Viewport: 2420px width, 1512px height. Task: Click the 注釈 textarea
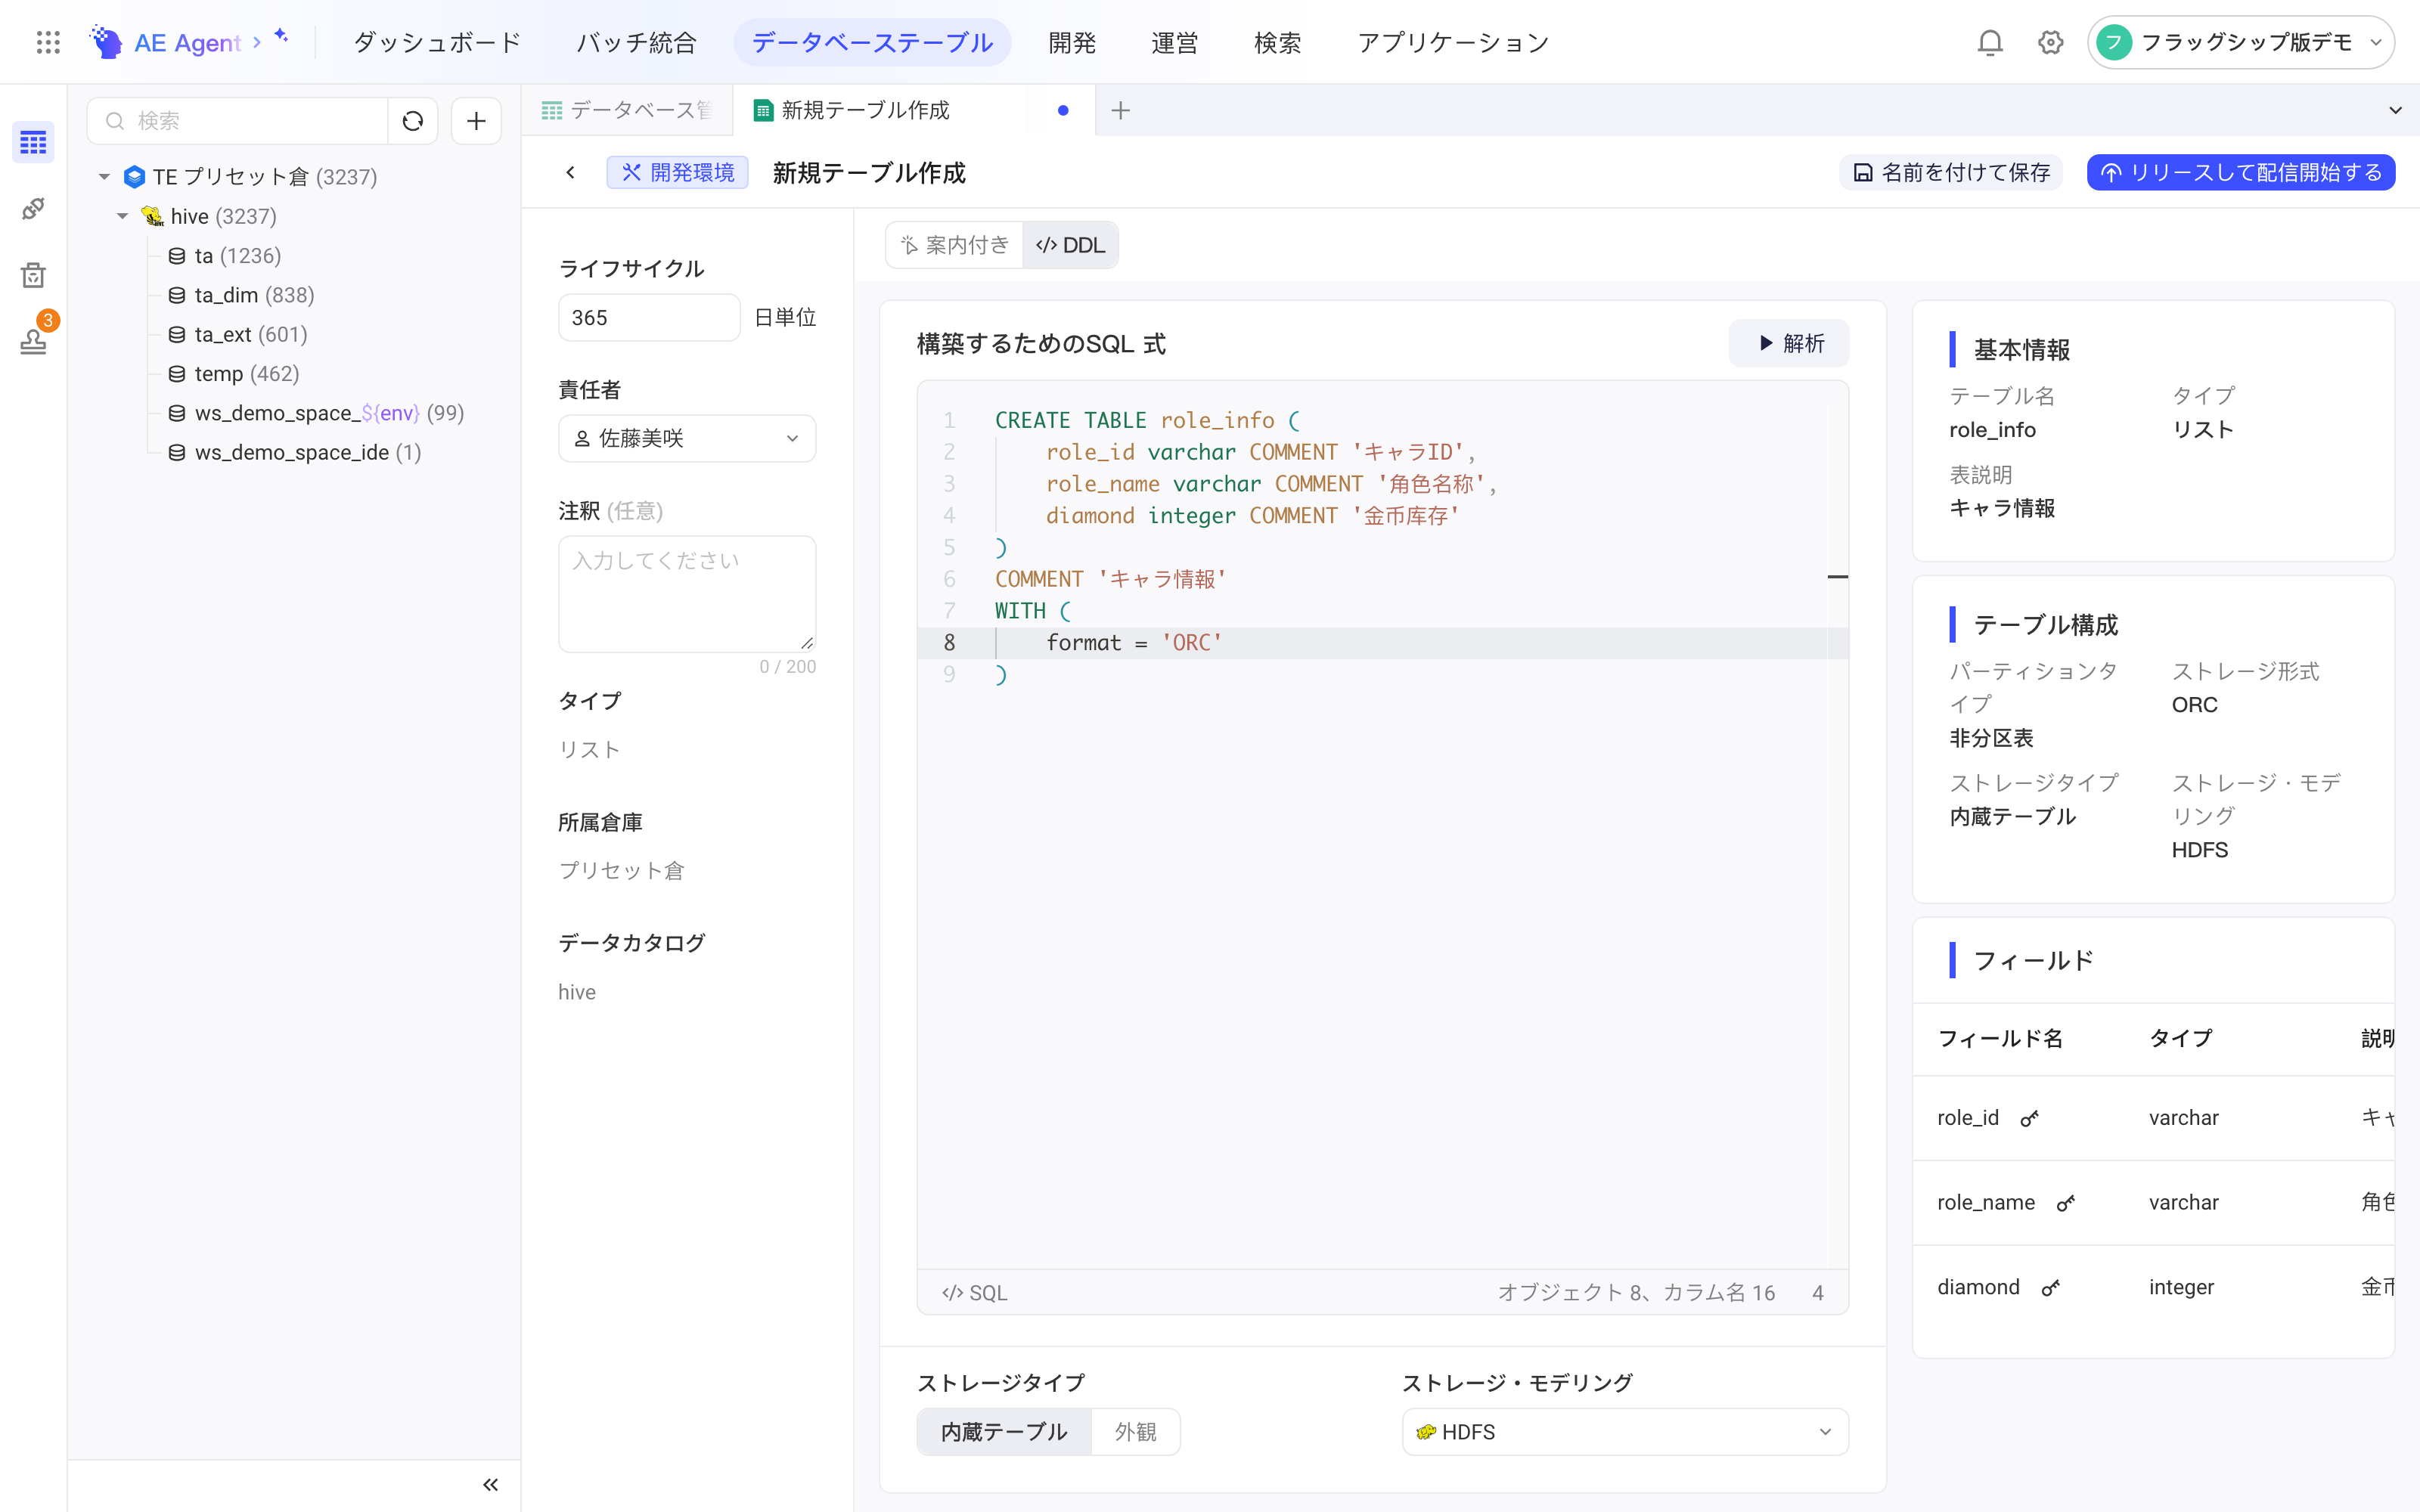[687, 594]
